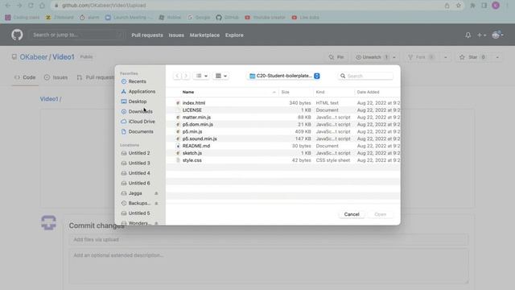Image resolution: width=515 pixels, height=290 pixels.
Task: Open Marketplace in GitHub header
Action: [x=204, y=35]
